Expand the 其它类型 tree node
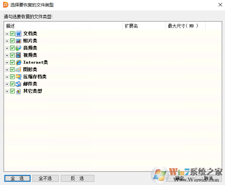Viewport: 225px width, 185px height. (7, 91)
